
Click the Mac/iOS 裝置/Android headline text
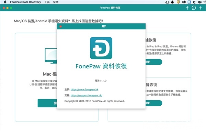click(x=58, y=21)
